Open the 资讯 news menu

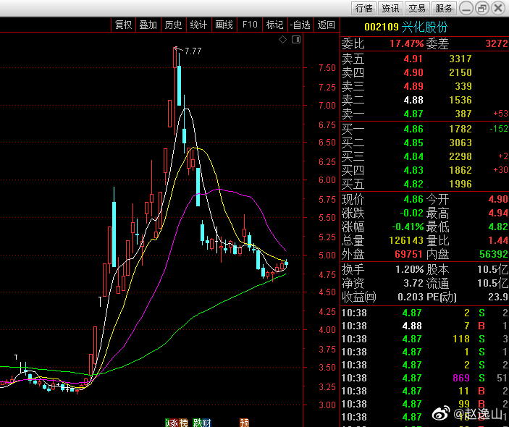point(390,8)
